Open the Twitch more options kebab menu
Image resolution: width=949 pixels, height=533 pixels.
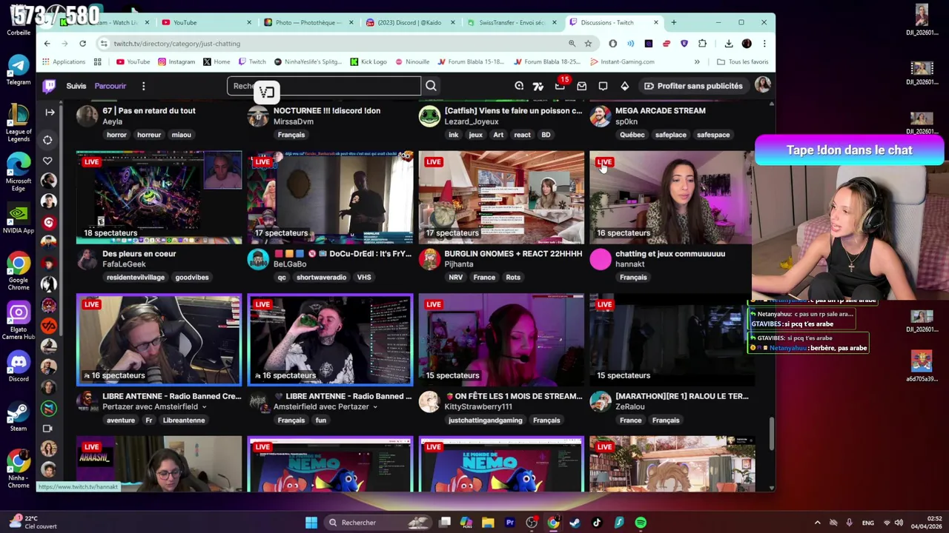[143, 86]
